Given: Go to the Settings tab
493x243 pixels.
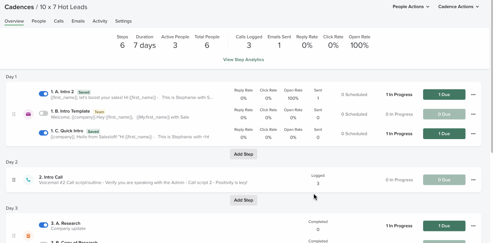Looking at the screenshot, I should [123, 21].
